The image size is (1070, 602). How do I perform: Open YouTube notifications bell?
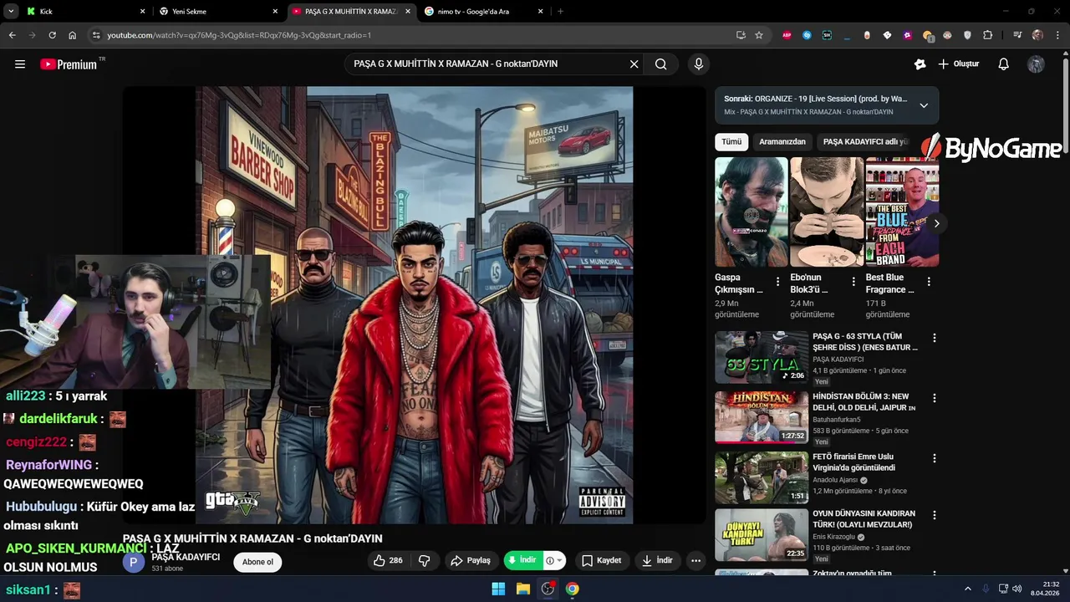[1004, 64]
